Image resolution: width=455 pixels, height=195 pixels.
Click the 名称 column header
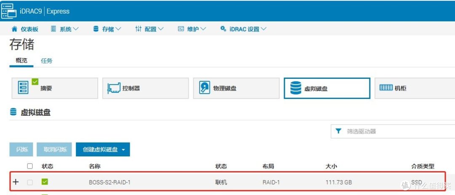[95, 166]
